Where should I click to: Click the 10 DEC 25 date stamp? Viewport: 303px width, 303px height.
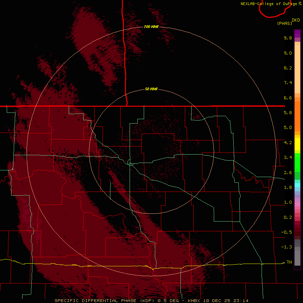(216, 301)
